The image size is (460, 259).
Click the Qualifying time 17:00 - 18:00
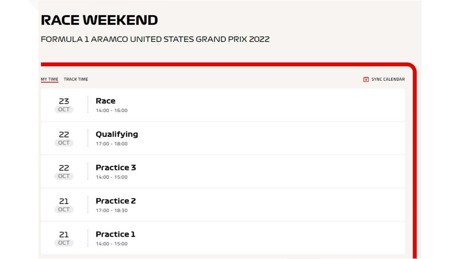(111, 144)
